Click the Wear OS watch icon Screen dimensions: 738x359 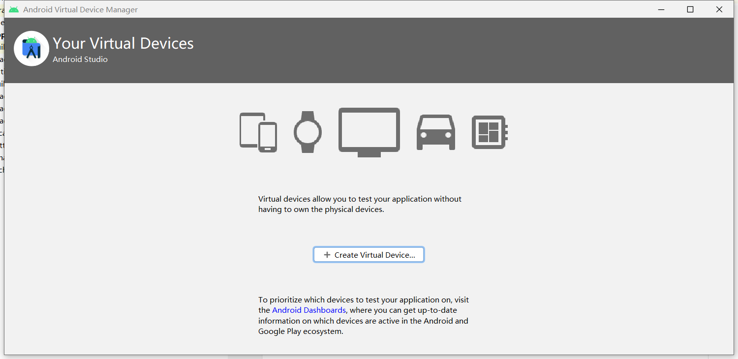[307, 132]
